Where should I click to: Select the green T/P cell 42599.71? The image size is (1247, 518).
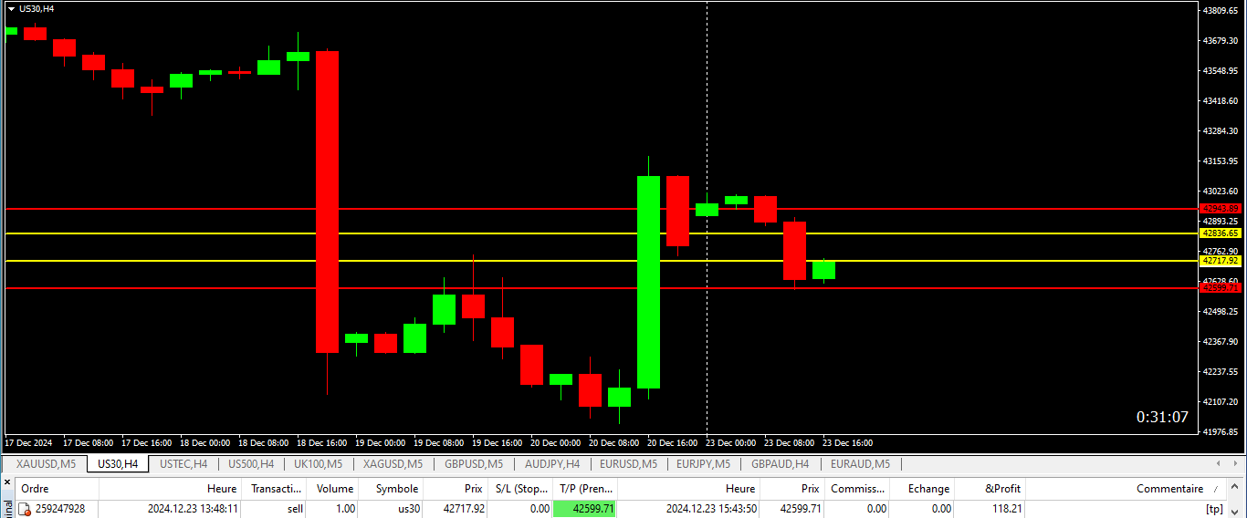tap(584, 509)
